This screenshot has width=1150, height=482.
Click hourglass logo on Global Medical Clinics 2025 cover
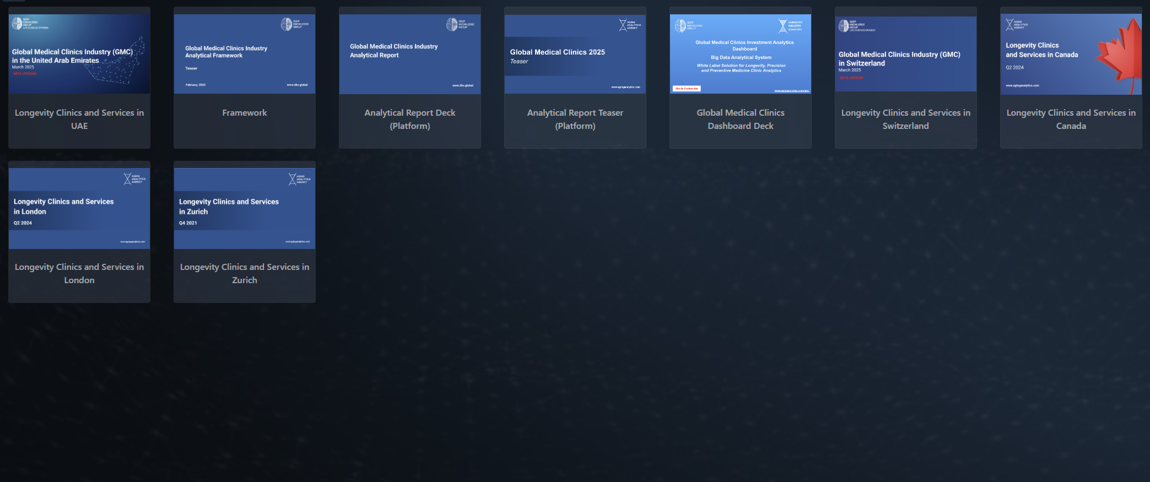pyautogui.click(x=623, y=25)
